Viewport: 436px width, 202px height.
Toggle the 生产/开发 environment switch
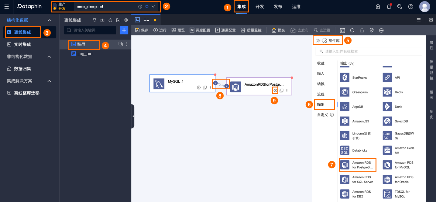point(55,7)
